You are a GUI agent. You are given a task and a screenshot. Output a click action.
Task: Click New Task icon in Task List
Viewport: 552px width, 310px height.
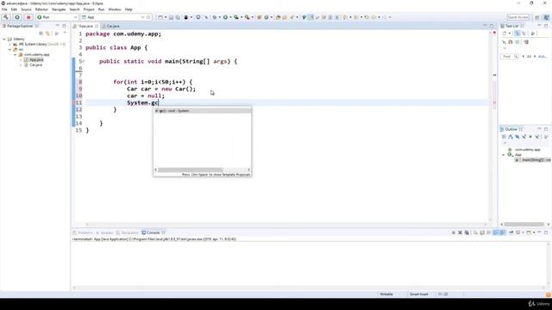tap(505, 34)
